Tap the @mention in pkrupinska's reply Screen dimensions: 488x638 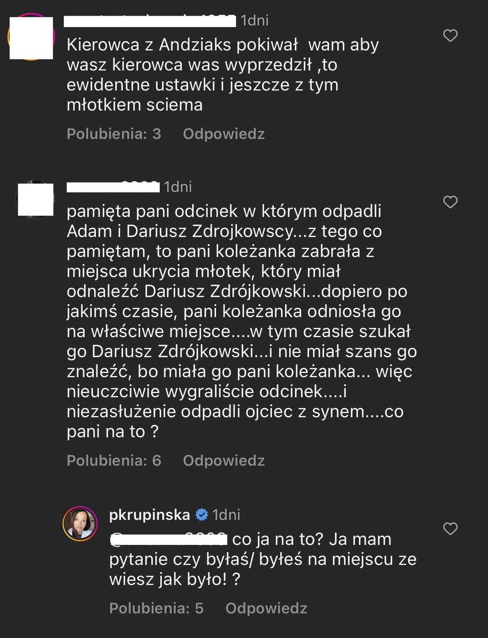(x=168, y=539)
